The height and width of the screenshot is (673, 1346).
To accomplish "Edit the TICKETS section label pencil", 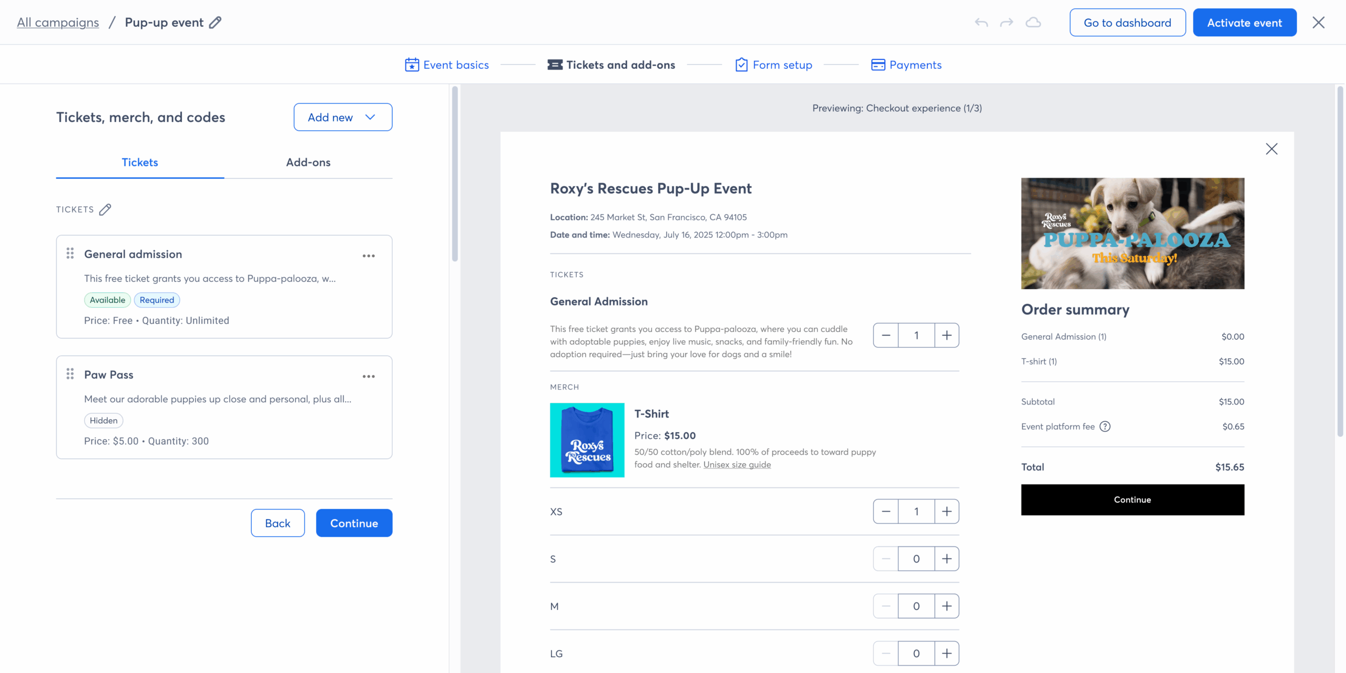I will [105, 210].
